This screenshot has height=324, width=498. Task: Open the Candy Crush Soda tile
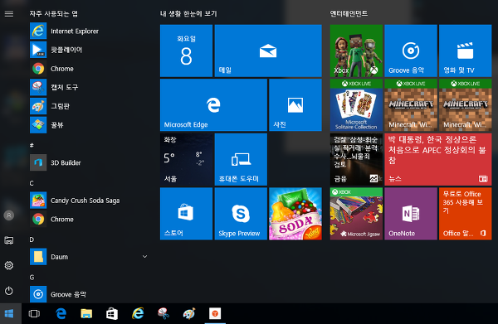tap(295, 214)
